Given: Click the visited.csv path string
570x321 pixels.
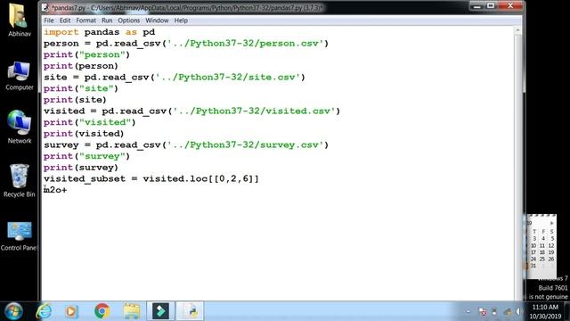Looking at the screenshot, I should click(254, 111).
